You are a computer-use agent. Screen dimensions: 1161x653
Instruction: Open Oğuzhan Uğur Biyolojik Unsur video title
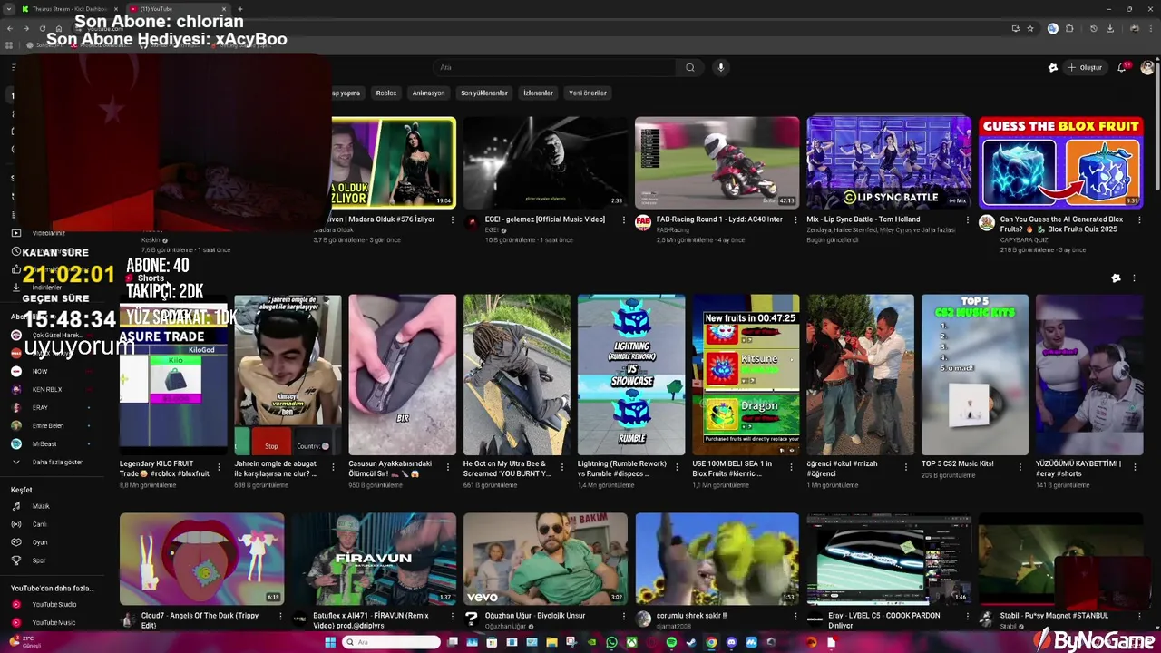pos(535,616)
